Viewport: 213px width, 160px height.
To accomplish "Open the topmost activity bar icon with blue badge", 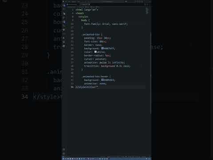I will pyautogui.click(x=64, y=5).
